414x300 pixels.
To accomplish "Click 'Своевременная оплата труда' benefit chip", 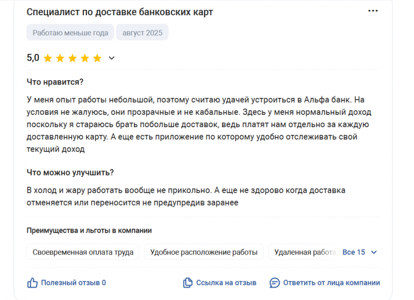I will coord(83,252).
